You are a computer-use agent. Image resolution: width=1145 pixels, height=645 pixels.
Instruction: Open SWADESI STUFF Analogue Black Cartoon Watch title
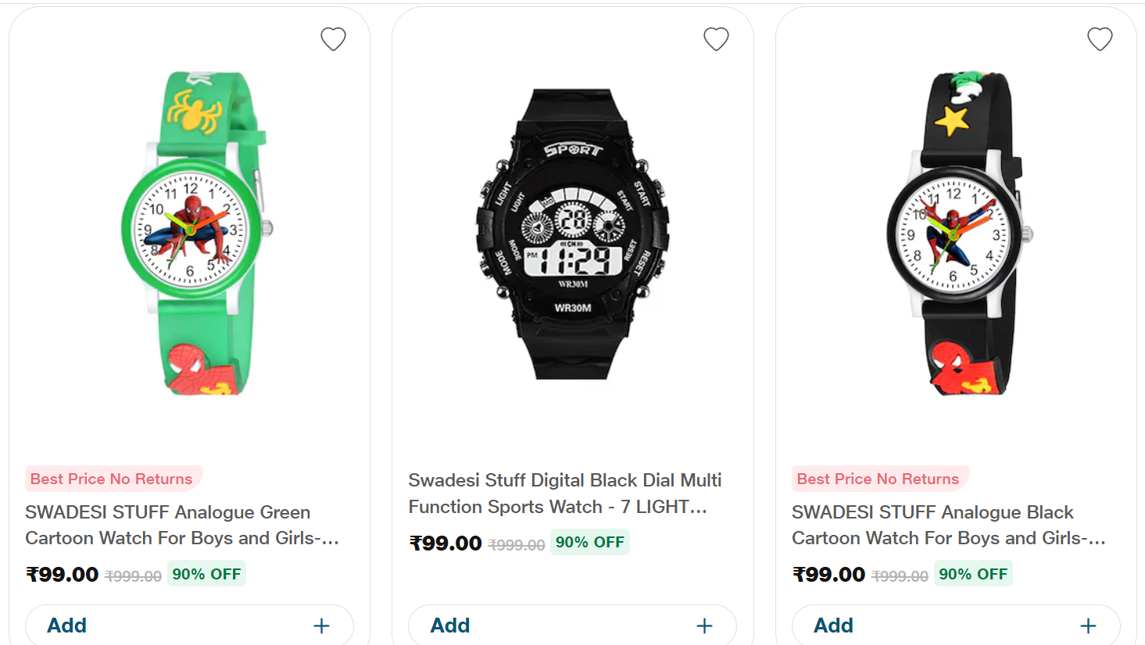point(948,525)
